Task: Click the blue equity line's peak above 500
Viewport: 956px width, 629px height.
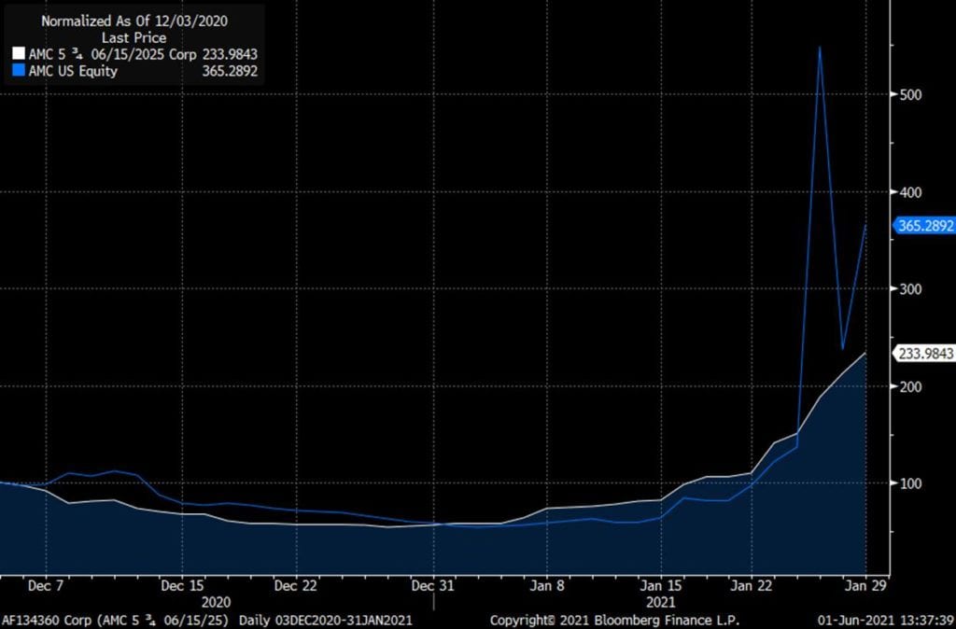Action: click(x=820, y=48)
